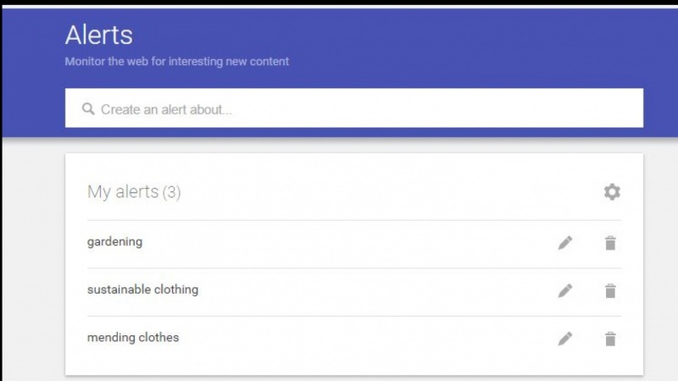Click the black bar at the window top
678x381 pixels.
[x=339, y=3]
